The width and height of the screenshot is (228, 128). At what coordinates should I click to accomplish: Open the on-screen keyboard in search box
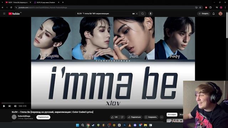tap(134, 14)
